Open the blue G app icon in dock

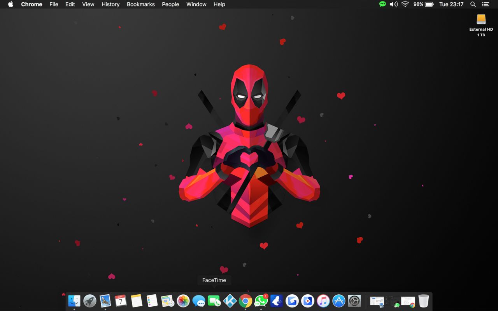coord(292,301)
